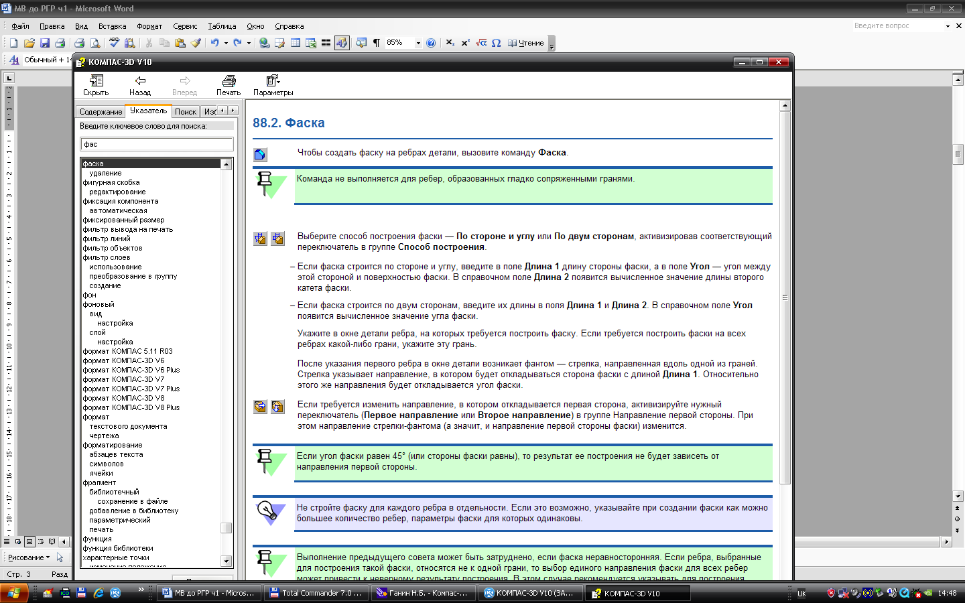Open the undo history dropdown arrow
The width and height of the screenshot is (965, 603).
click(226, 43)
